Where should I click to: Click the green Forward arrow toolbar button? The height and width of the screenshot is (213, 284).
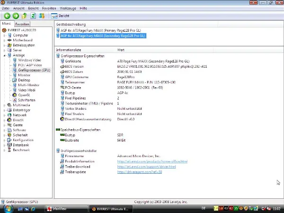(x=15, y=16)
